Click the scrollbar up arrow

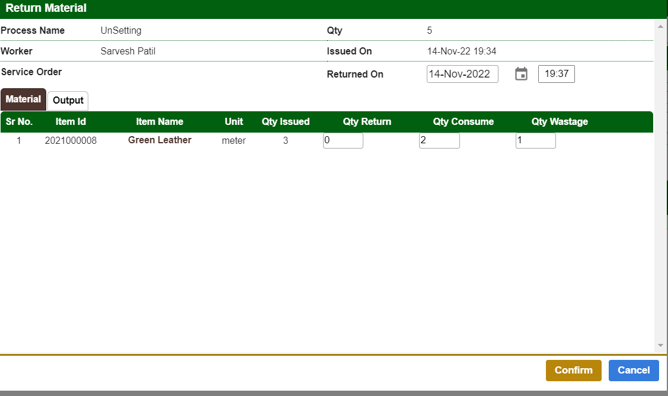pyautogui.click(x=660, y=26)
